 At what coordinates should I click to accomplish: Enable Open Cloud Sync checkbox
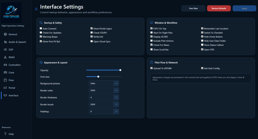click(92, 42)
